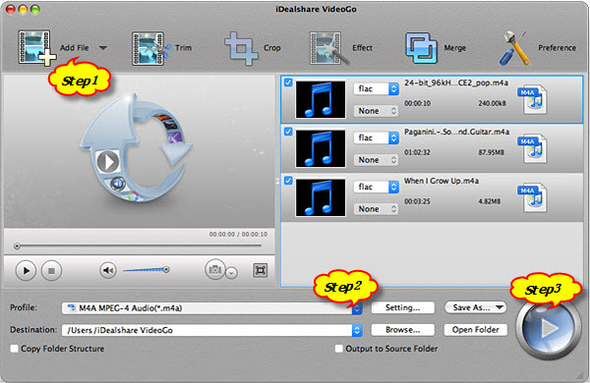Image resolution: width=590 pixels, height=383 pixels.
Task: Click the play button in preview logo
Action: click(x=108, y=162)
